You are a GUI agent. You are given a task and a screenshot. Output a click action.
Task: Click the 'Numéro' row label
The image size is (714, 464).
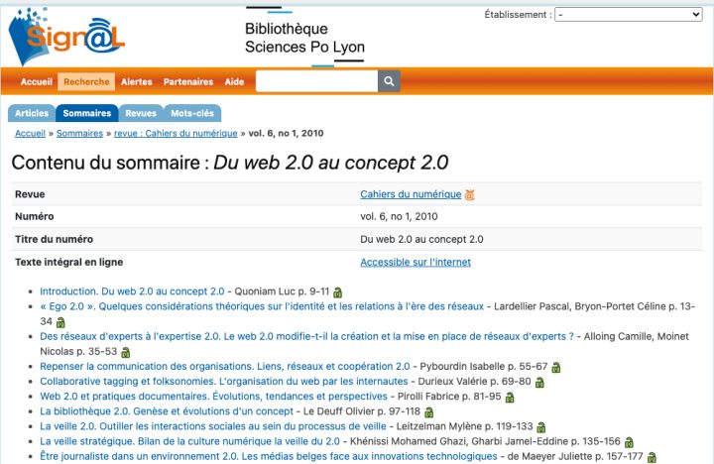click(x=35, y=217)
